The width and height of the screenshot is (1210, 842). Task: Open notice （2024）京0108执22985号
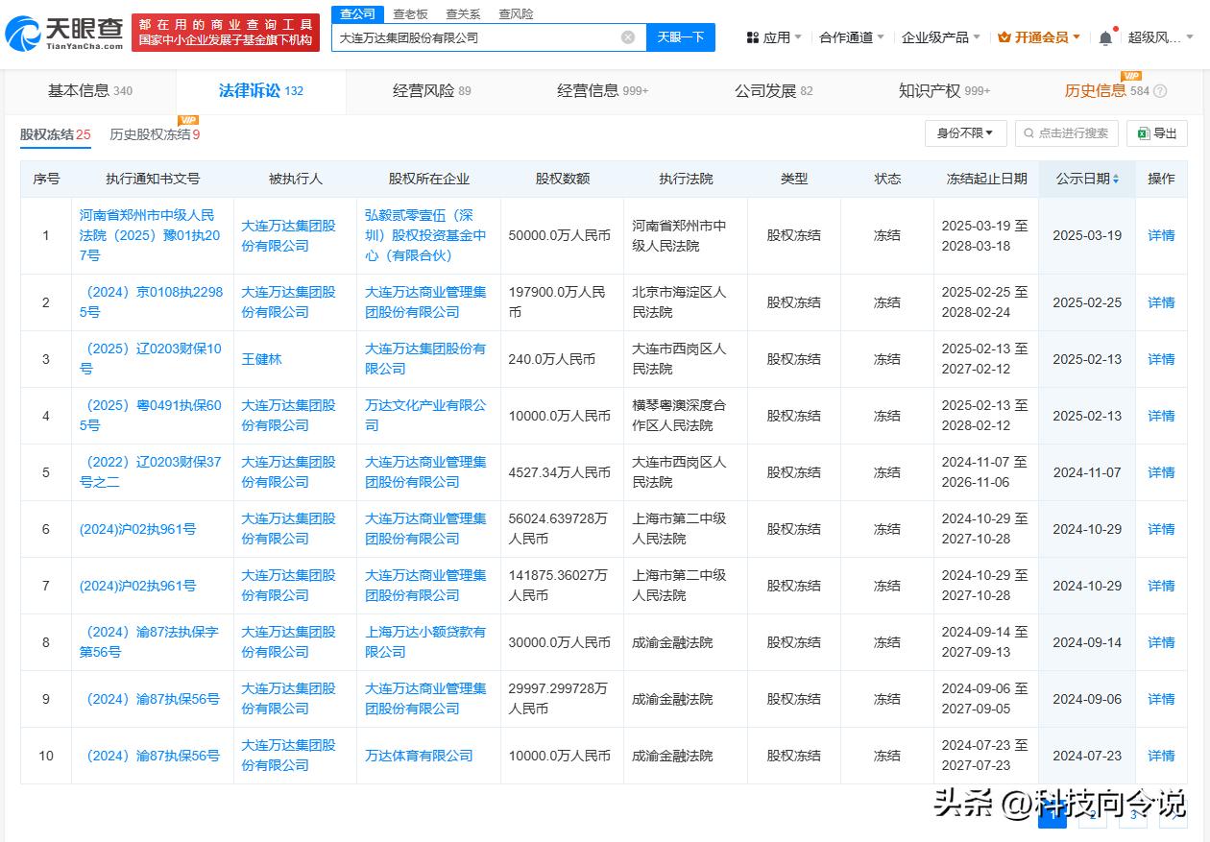[151, 302]
